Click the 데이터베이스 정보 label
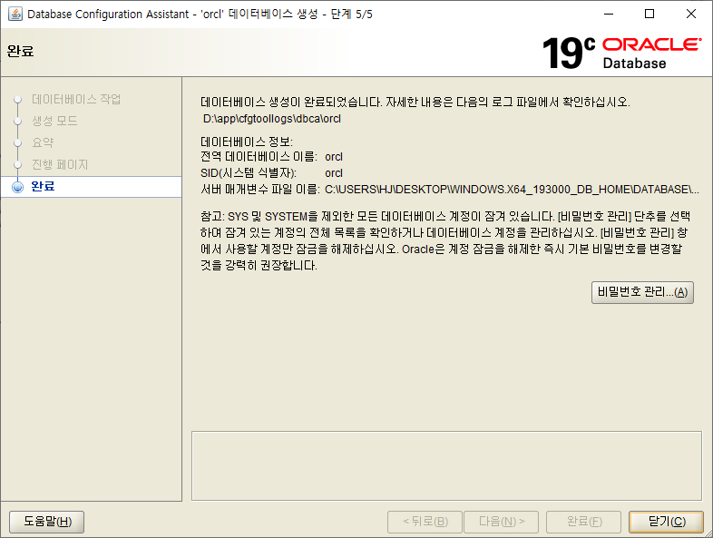The width and height of the screenshot is (713, 538). click(247, 142)
